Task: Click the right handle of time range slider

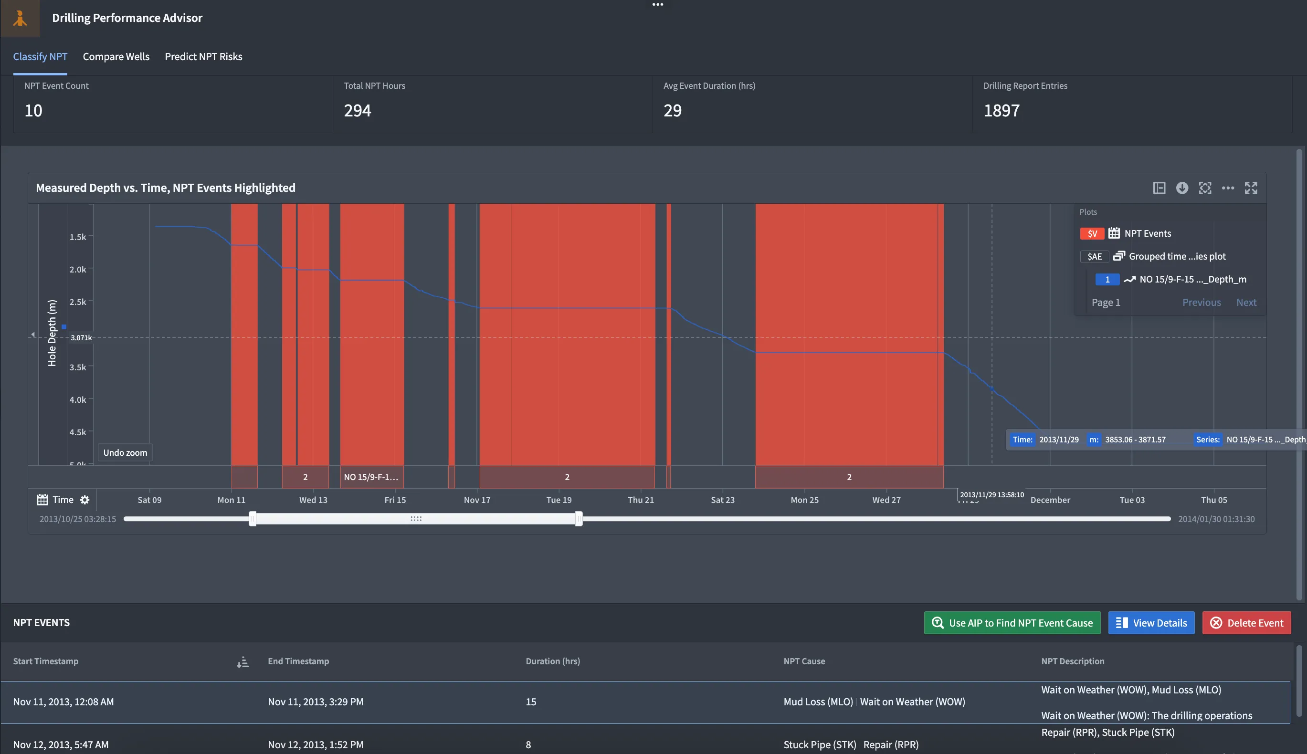Action: click(579, 519)
